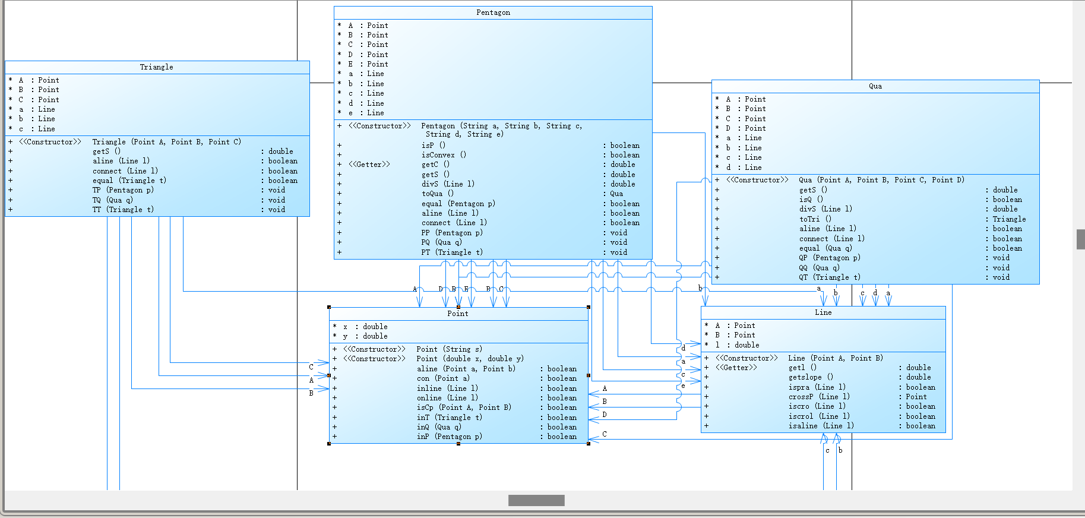
Task: Select the Pentagon class title
Action: coord(493,12)
